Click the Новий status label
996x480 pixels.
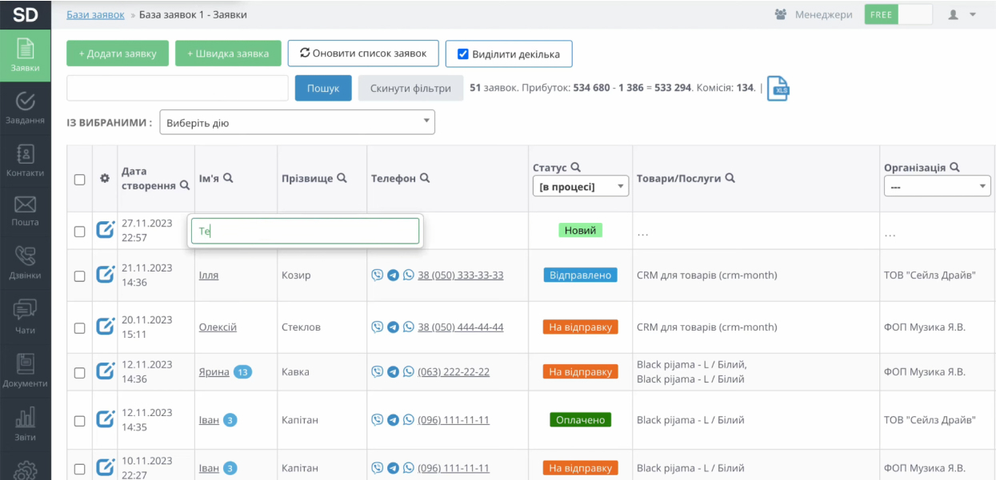click(x=580, y=230)
